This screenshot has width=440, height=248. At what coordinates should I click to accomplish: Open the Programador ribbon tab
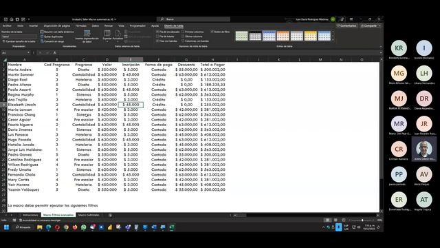[137, 26]
